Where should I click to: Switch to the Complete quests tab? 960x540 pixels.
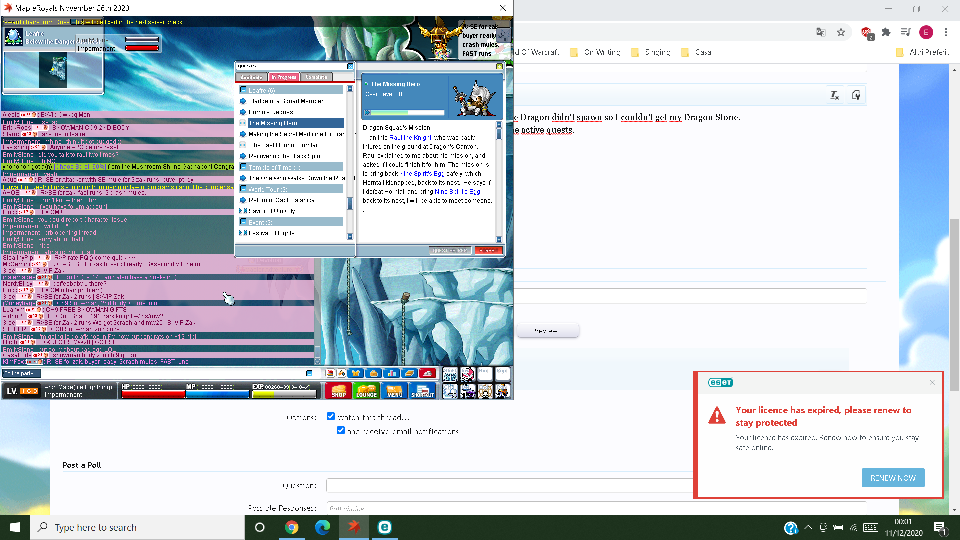(316, 77)
